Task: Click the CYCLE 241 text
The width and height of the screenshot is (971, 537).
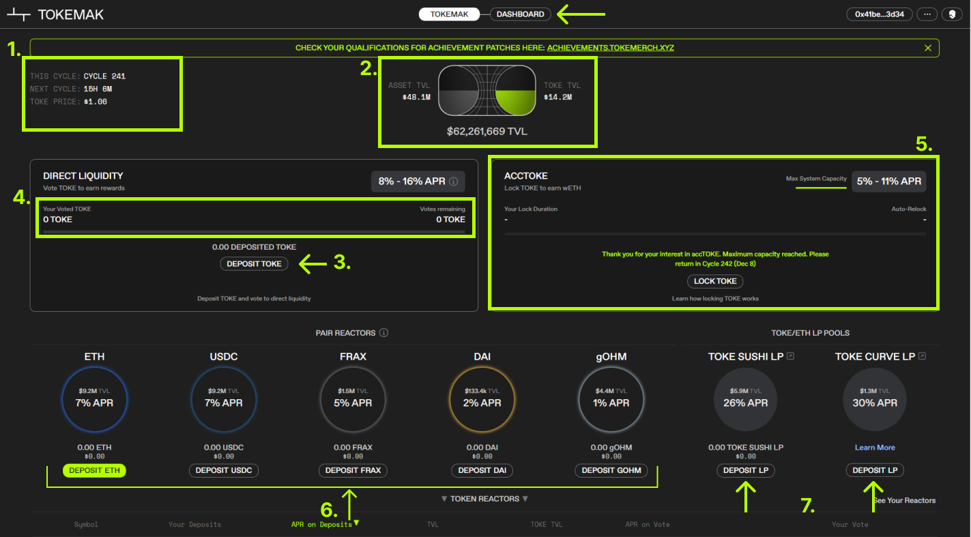Action: click(104, 76)
